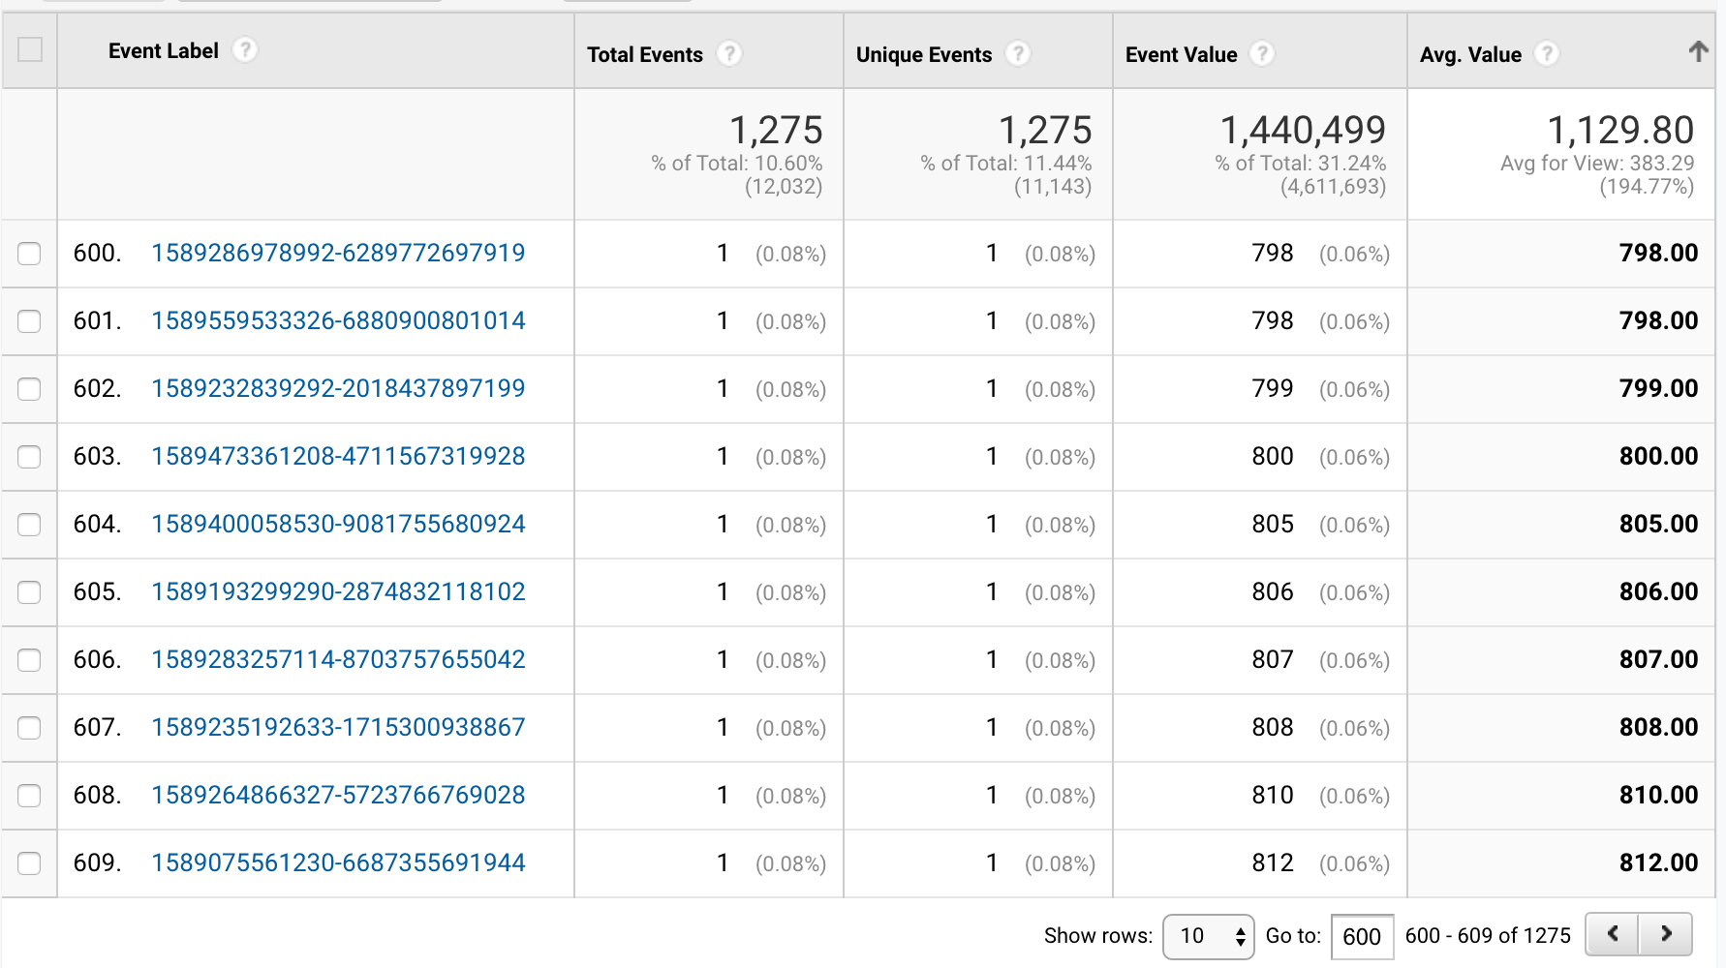The height and width of the screenshot is (968, 1726).
Task: Select the Avg for View: 383.29 text
Action: (1597, 164)
